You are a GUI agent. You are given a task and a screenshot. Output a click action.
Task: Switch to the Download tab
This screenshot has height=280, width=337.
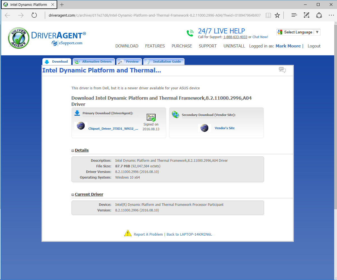coord(57,62)
